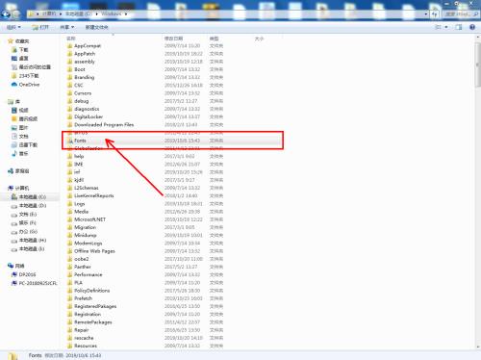Select the help folder

coord(76,156)
